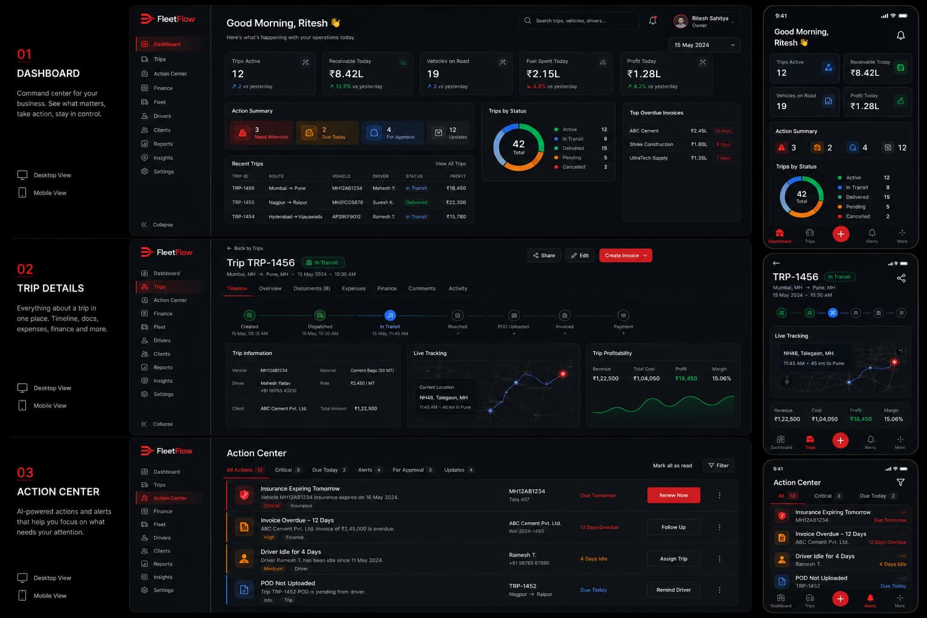Tap the filter funnel on the mobile Action Center screen

pyautogui.click(x=900, y=482)
